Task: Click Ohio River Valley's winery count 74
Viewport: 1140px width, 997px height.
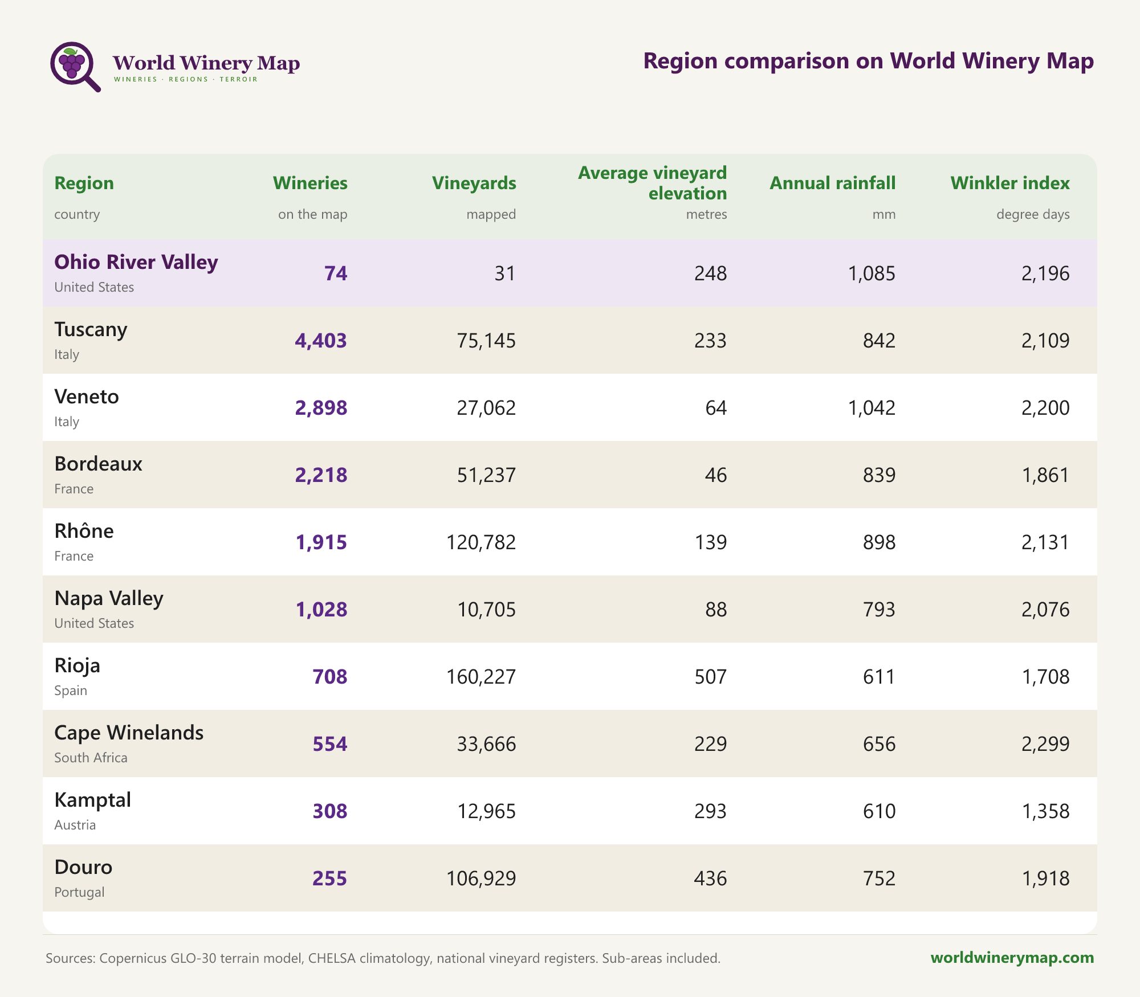Action: 336,273
